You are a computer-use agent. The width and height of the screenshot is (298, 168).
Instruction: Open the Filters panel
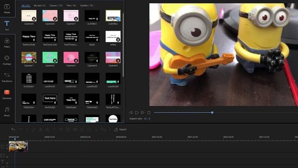(7, 43)
